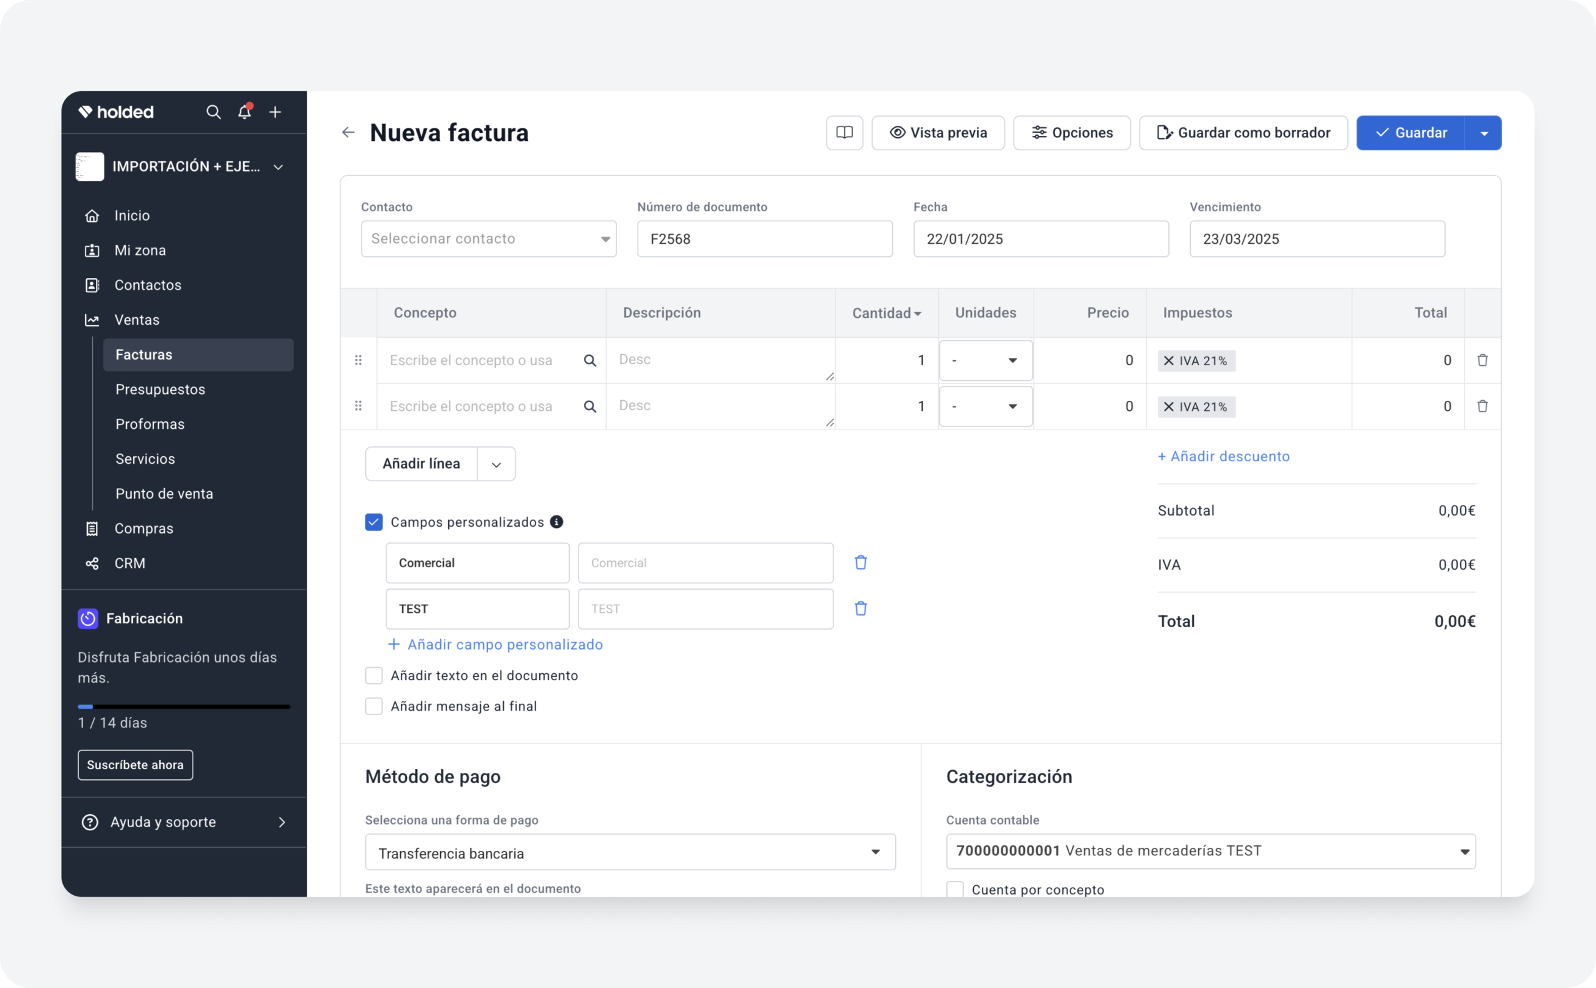Go to Inicio in the sidebar
Image resolution: width=1596 pixels, height=988 pixels.
click(132, 216)
